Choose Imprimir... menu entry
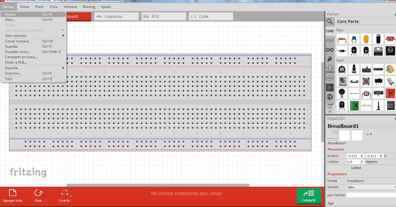 point(33,73)
